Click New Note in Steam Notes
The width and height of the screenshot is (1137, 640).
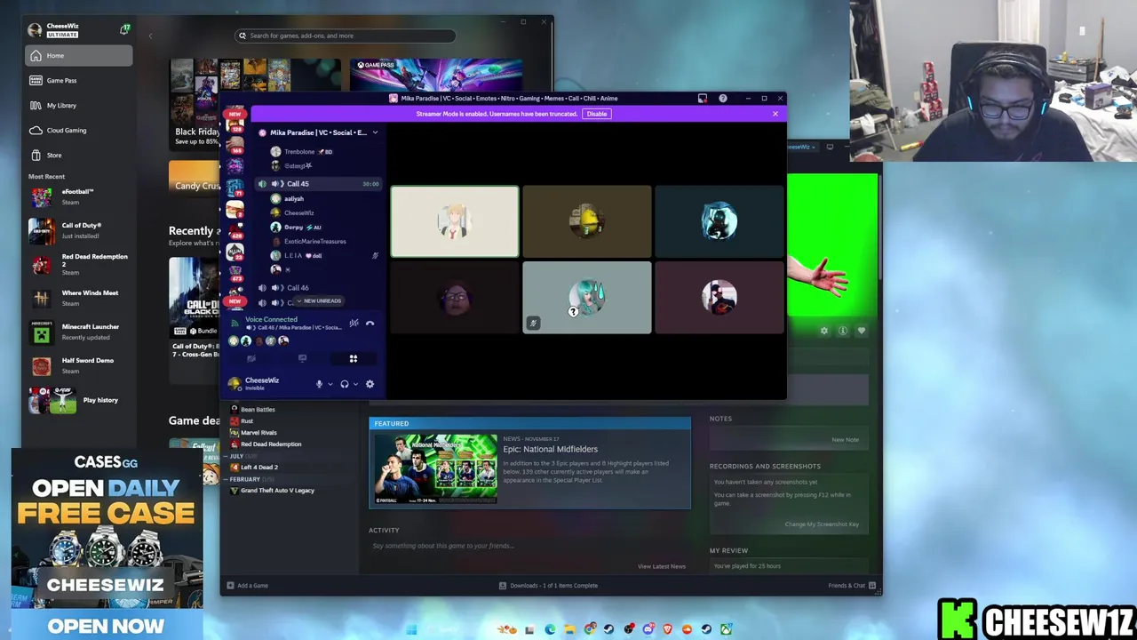coord(845,440)
